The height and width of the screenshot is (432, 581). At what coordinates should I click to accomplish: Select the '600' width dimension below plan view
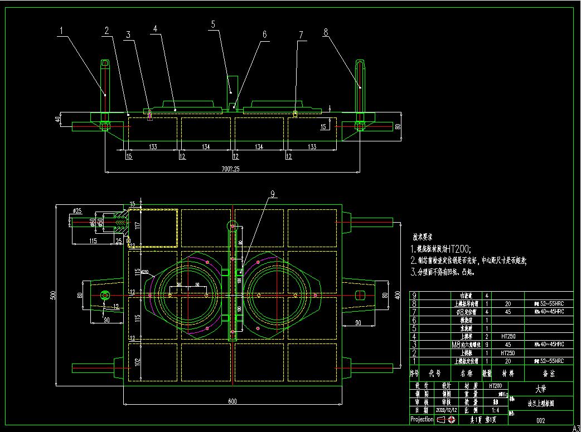tap(232, 401)
